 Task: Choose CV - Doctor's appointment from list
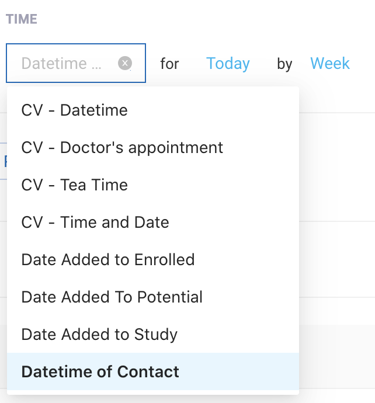[122, 147]
